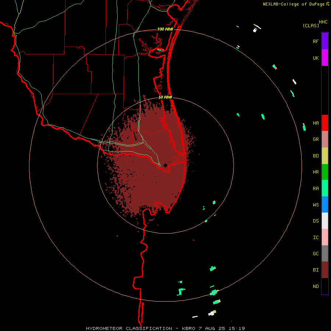The width and height of the screenshot is (331, 331).
Task: Click the HR green legend swatch
Action: [325, 172]
